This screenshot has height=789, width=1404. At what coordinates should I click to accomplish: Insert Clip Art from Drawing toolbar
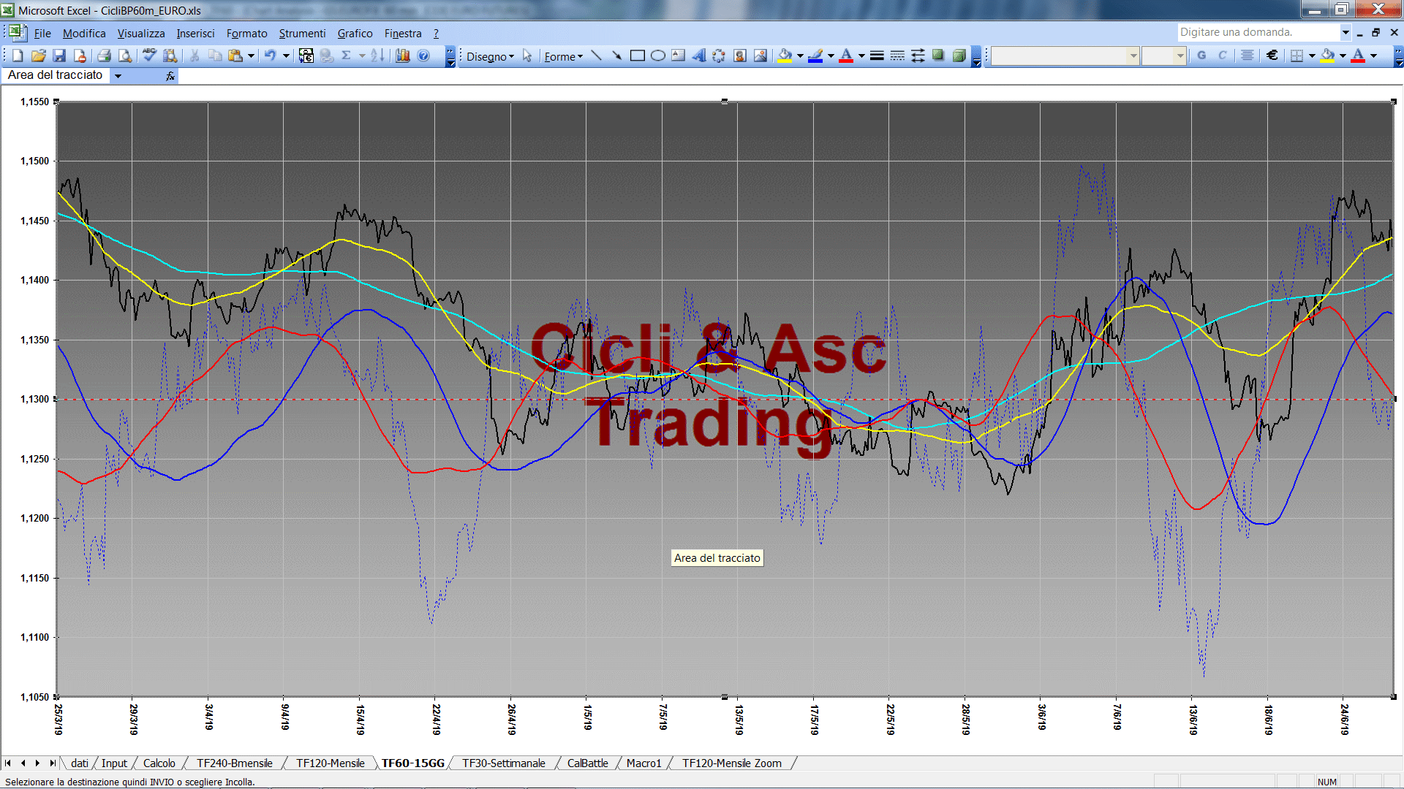click(x=739, y=56)
